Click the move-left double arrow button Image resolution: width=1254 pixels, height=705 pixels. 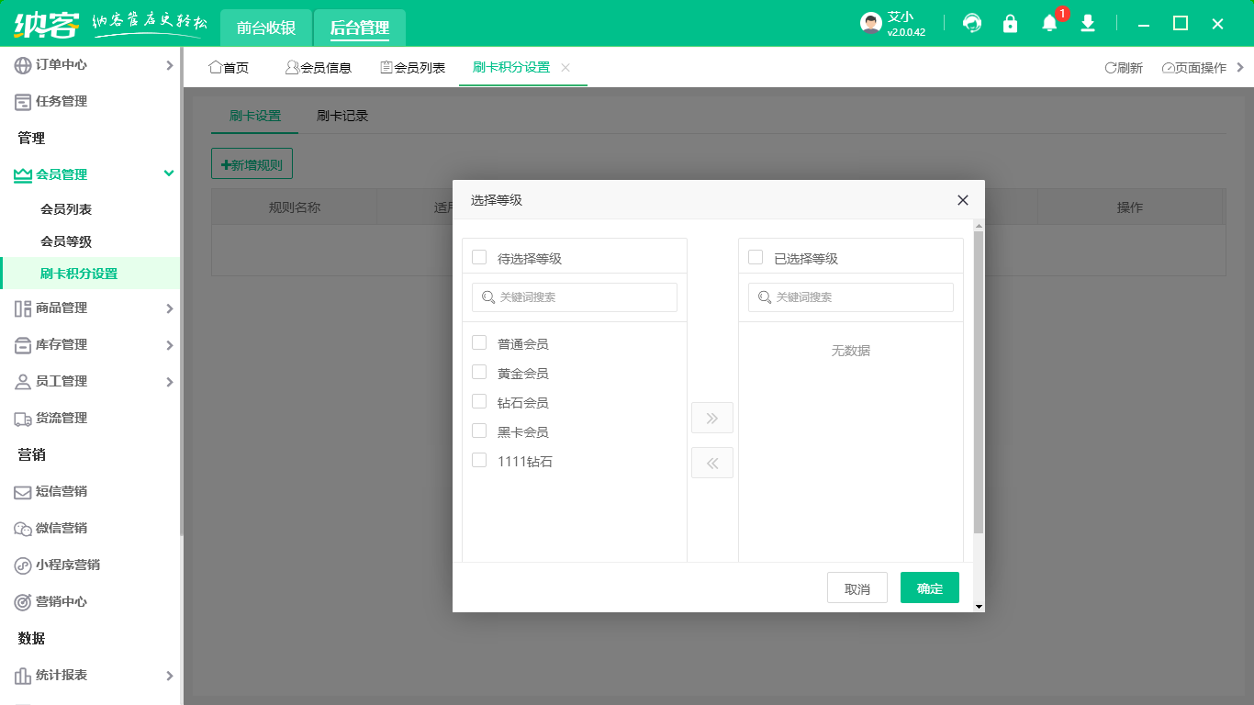pos(712,463)
